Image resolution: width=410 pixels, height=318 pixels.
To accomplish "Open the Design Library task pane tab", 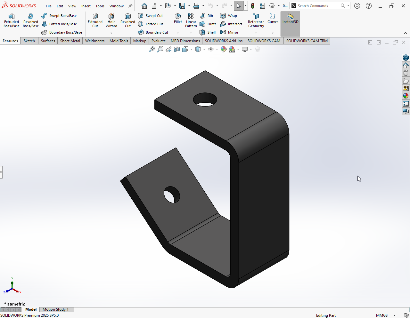I will coord(406,73).
